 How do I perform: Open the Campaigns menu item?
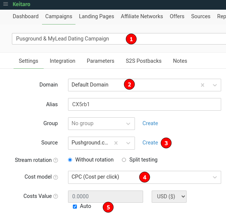[59, 16]
